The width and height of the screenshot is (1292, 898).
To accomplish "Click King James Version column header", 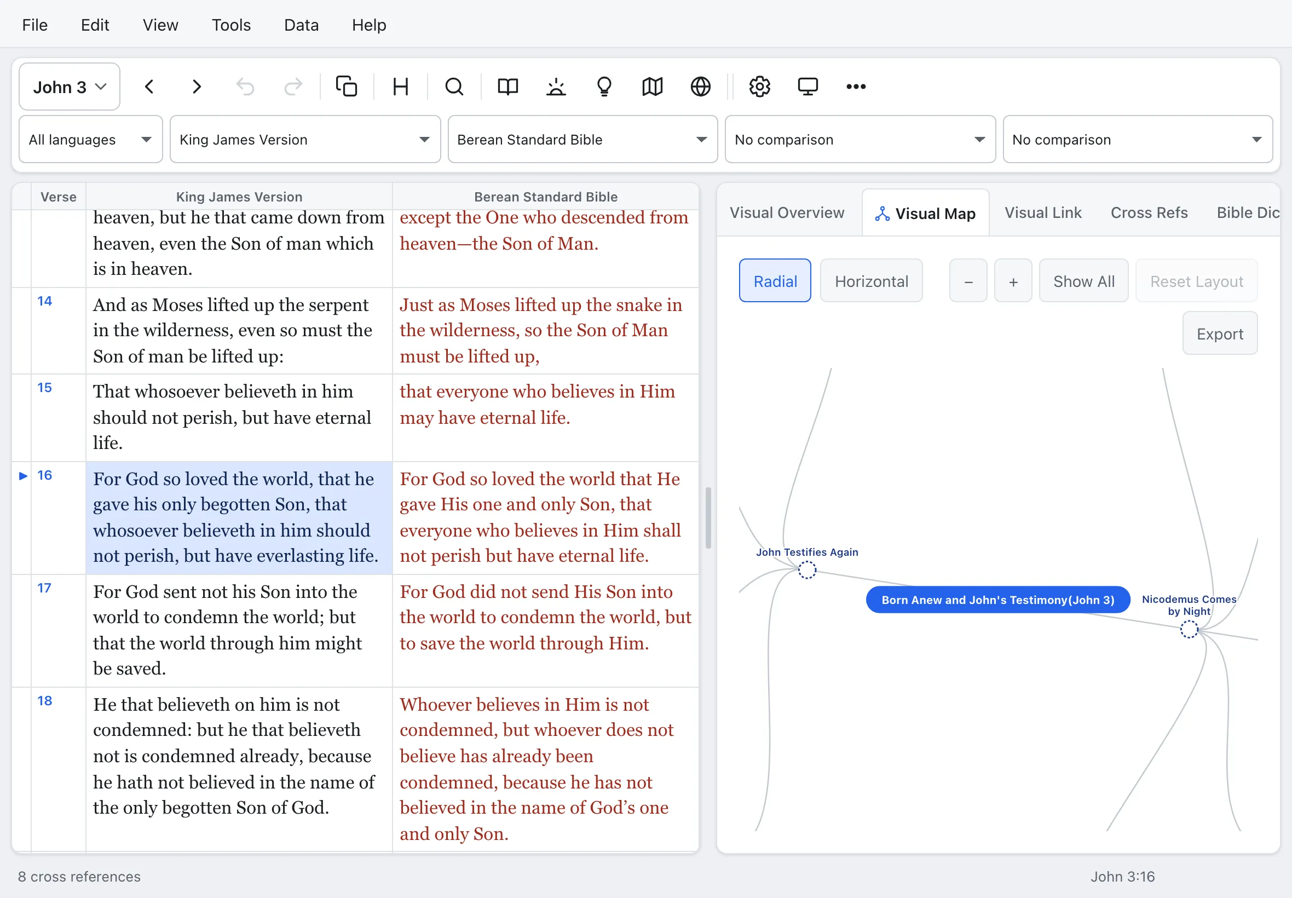I will [239, 197].
